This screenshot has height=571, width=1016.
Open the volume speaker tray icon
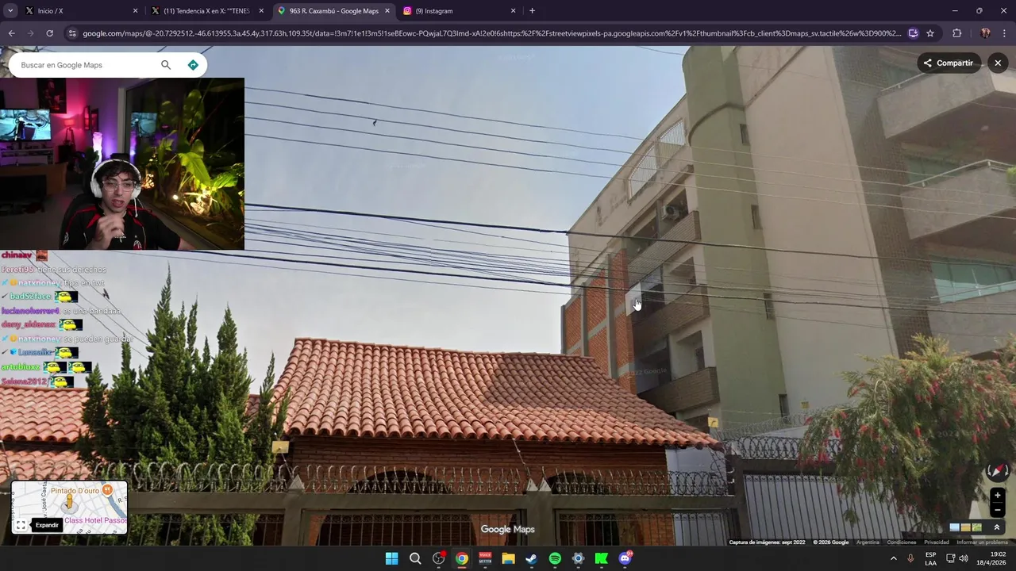(964, 558)
